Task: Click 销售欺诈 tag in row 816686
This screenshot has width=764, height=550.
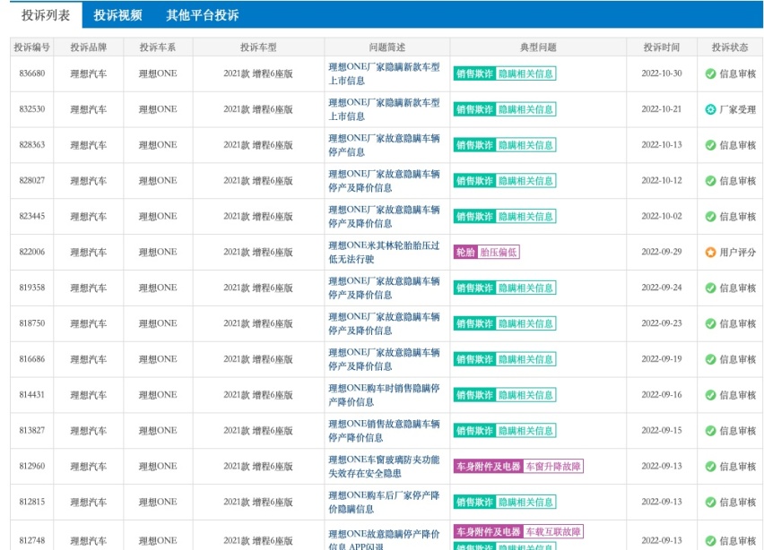Action: point(474,359)
